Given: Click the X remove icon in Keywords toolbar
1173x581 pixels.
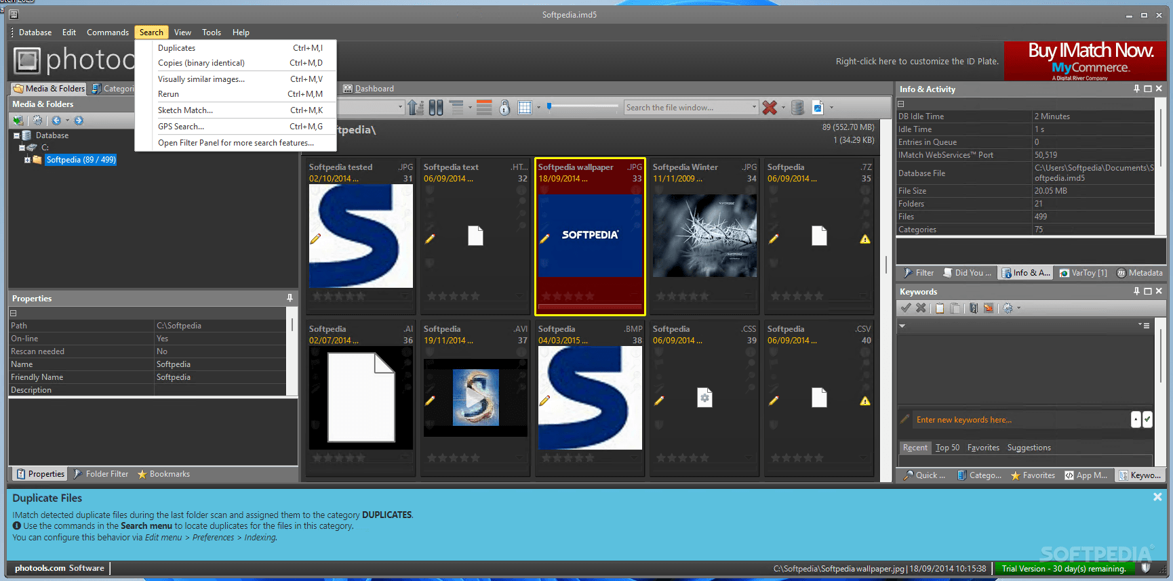Looking at the screenshot, I should (921, 308).
